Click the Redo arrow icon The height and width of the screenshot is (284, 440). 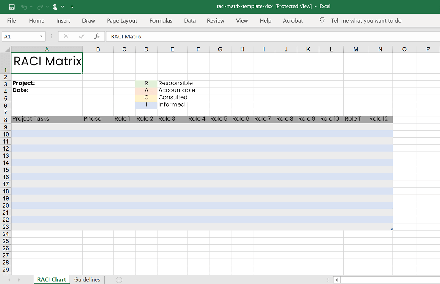(40, 7)
